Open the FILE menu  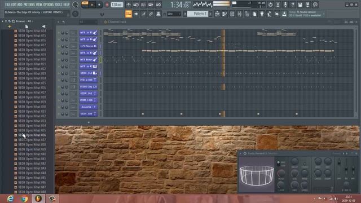click(7, 5)
